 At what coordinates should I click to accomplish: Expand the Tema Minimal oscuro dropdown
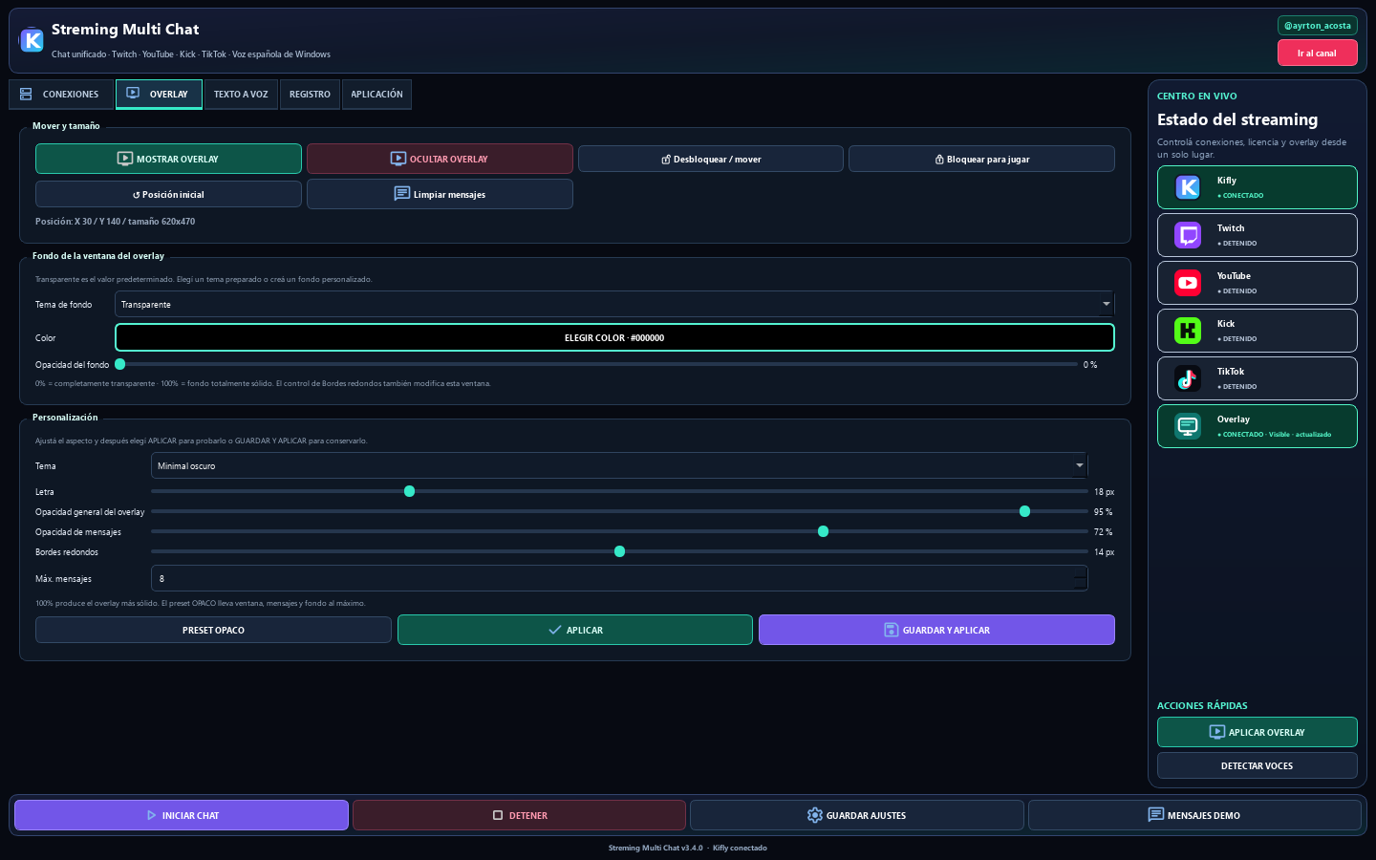pyautogui.click(x=619, y=465)
